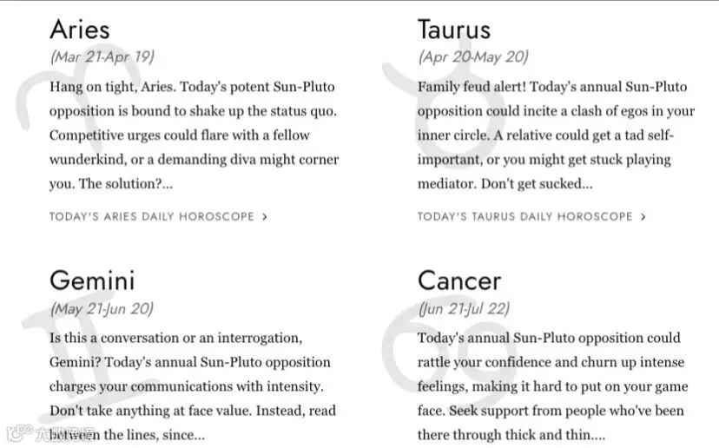Screen dimensions: 719x448
Task: Click the May 21-Jun 20 date range
Action: point(102,308)
